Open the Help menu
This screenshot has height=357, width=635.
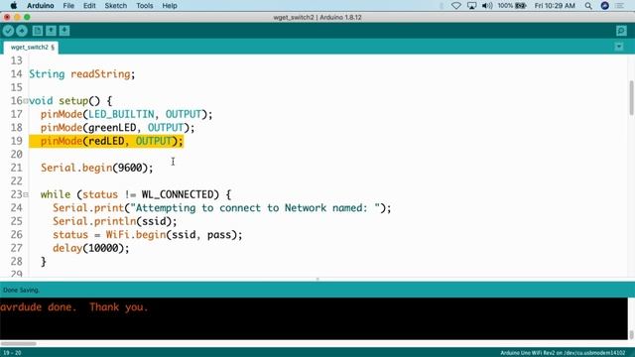(x=170, y=6)
